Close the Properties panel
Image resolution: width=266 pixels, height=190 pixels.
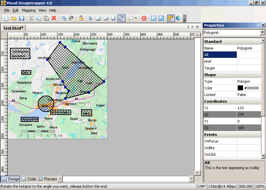[263, 25]
